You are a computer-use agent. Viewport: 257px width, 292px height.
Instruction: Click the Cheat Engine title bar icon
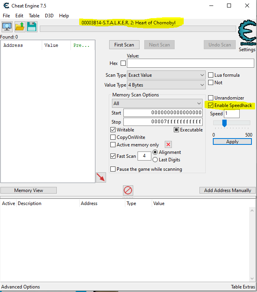point(6,6)
